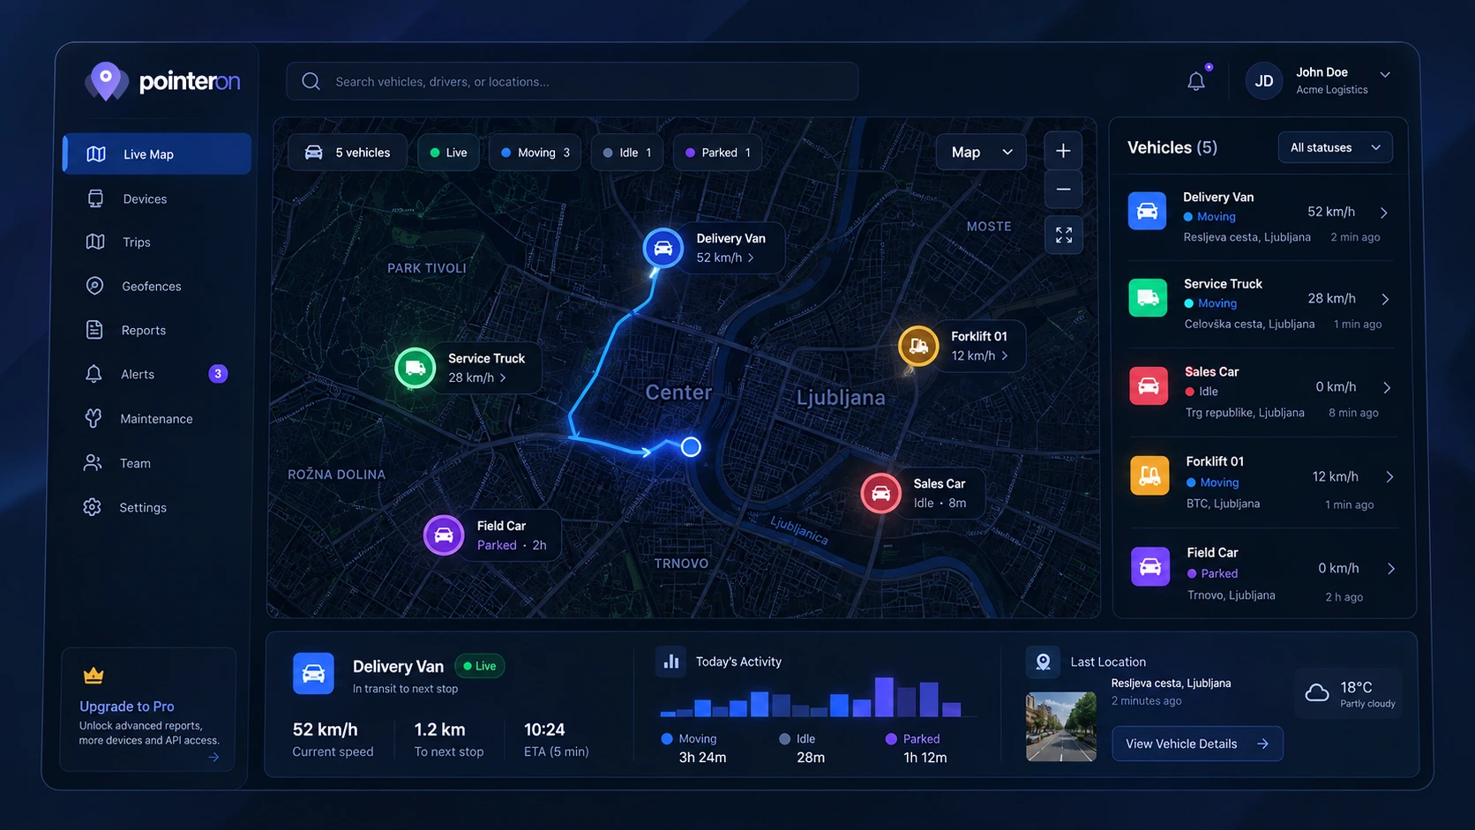Go to Live Map in sidebar

pos(157,153)
